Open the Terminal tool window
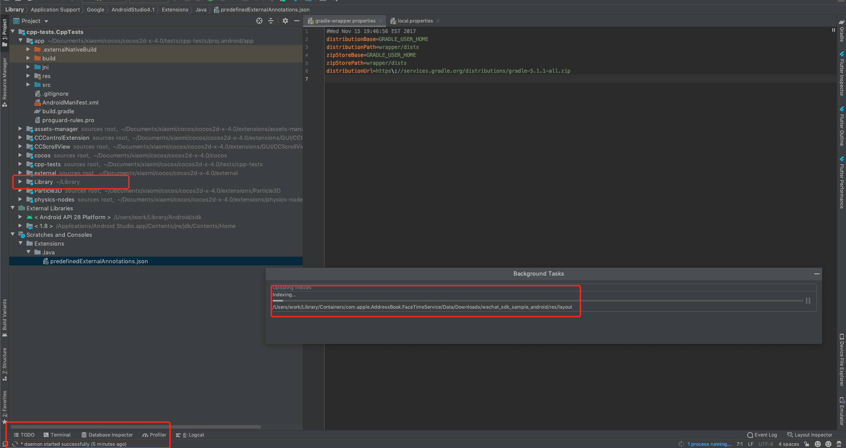Viewport: 846px width, 448px height. (x=57, y=435)
